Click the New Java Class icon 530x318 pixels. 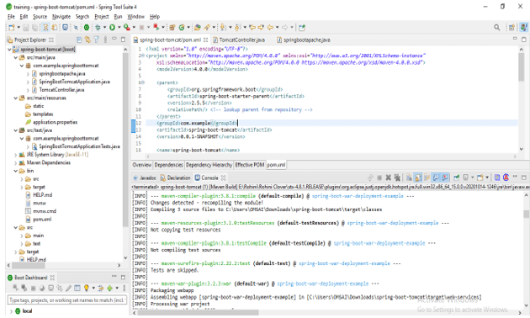click(x=182, y=28)
